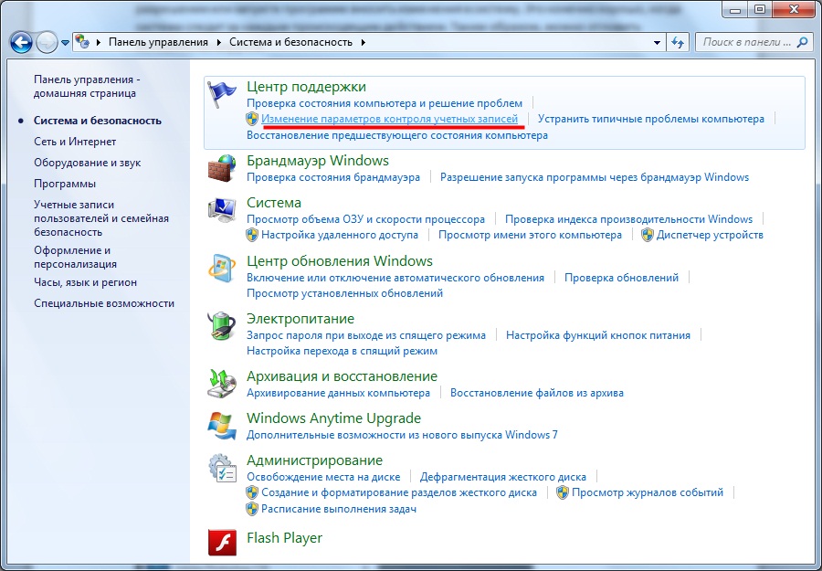Select Сеть и Интернет in sidebar
822x571 pixels.
(75, 142)
